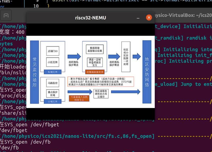Click 'Initializing init_f' in the terminal

click(x=185, y=55)
